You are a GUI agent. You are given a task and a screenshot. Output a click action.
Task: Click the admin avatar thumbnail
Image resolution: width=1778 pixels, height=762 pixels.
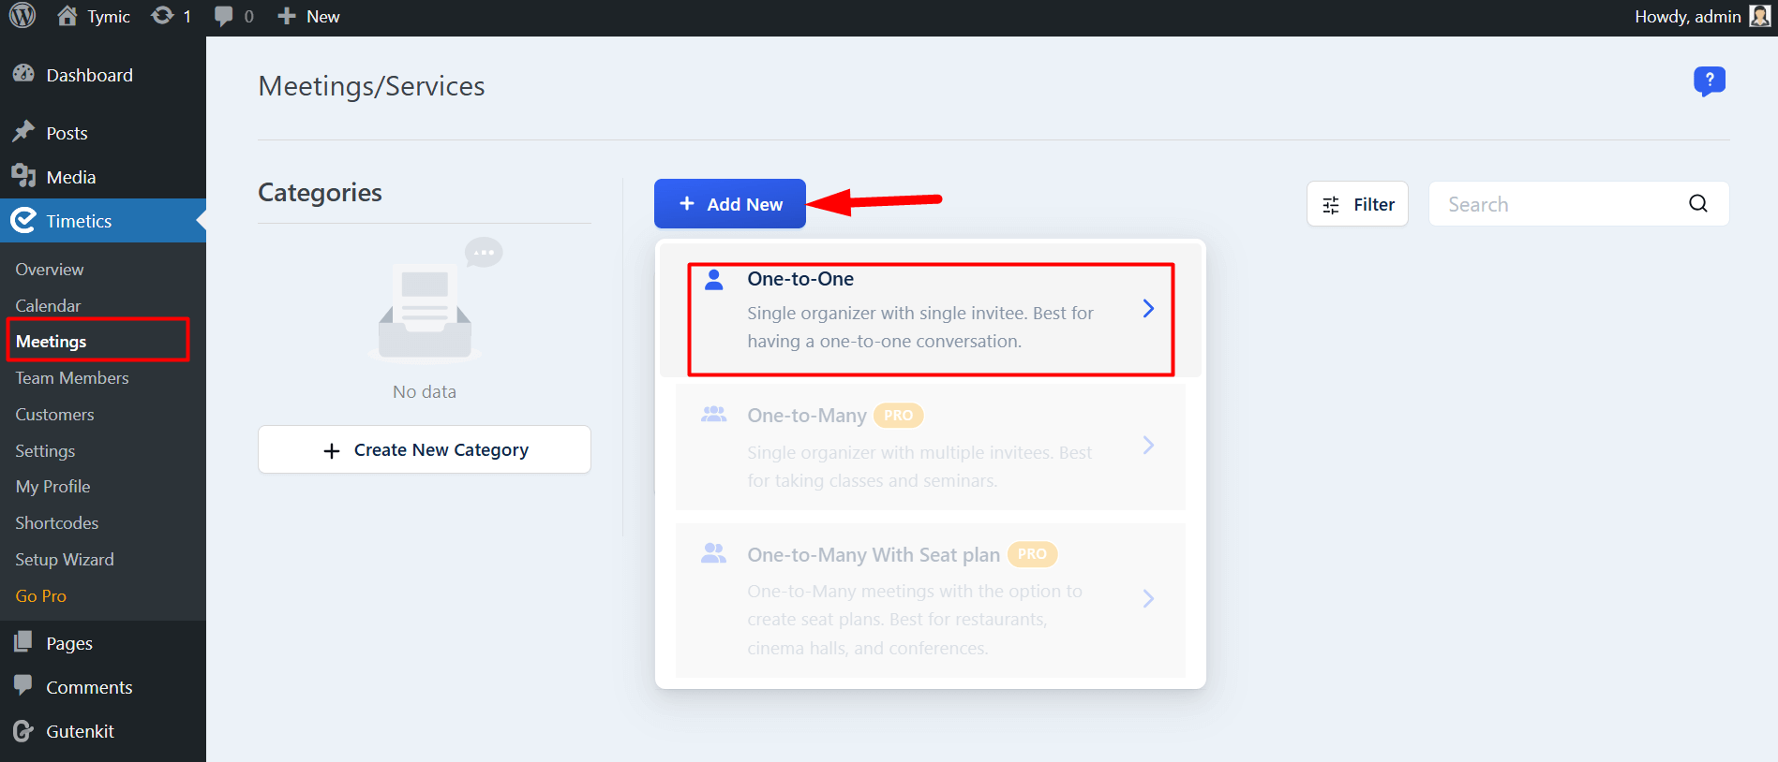pos(1759,16)
